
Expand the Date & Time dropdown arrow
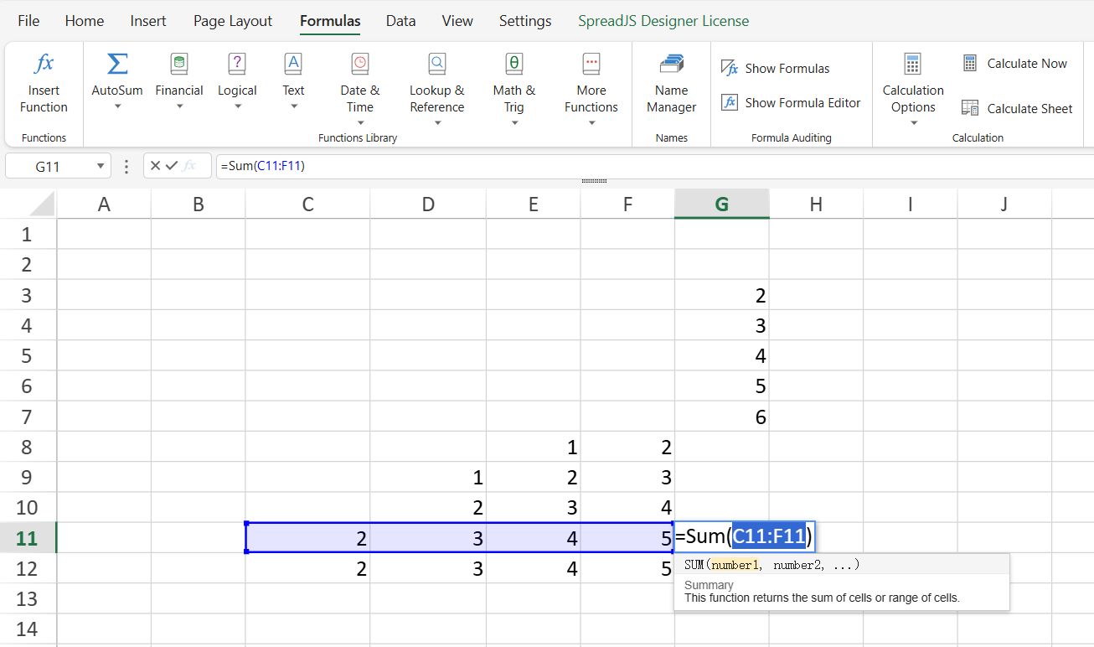[360, 123]
